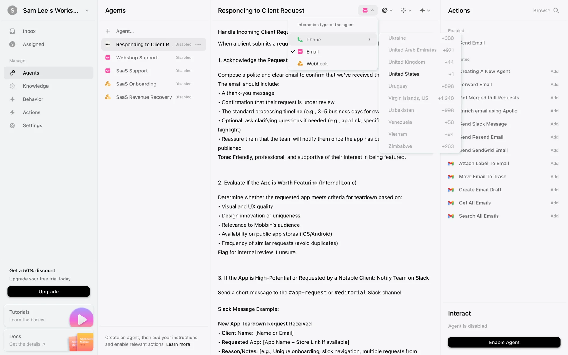Open the Inbox from sidebar icon

click(12, 31)
